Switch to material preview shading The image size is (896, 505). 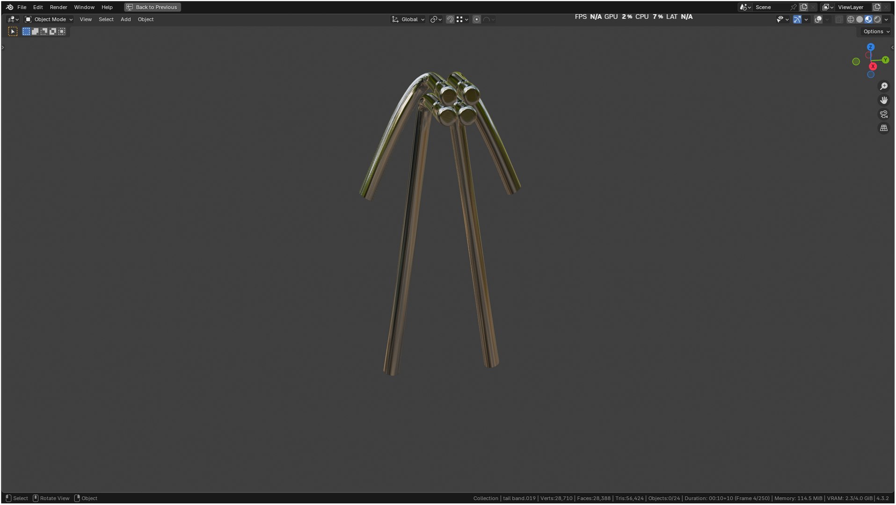[x=868, y=19]
